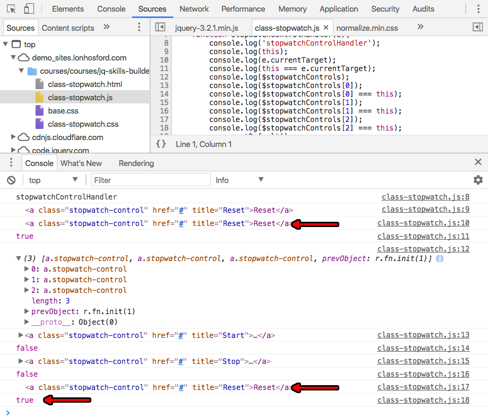The width and height of the screenshot is (488, 417).
Task: Click the top frame icon in navigator
Action: [x=16, y=44]
